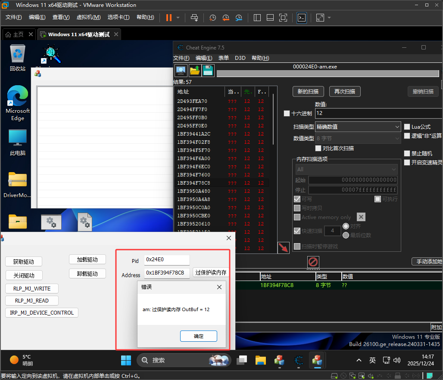
Task: Click the X icon next to Active memory only
Action: 361,217
